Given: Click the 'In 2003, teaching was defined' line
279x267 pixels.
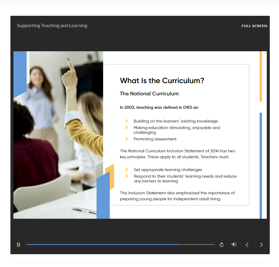Looking at the screenshot, I should point(159,108).
